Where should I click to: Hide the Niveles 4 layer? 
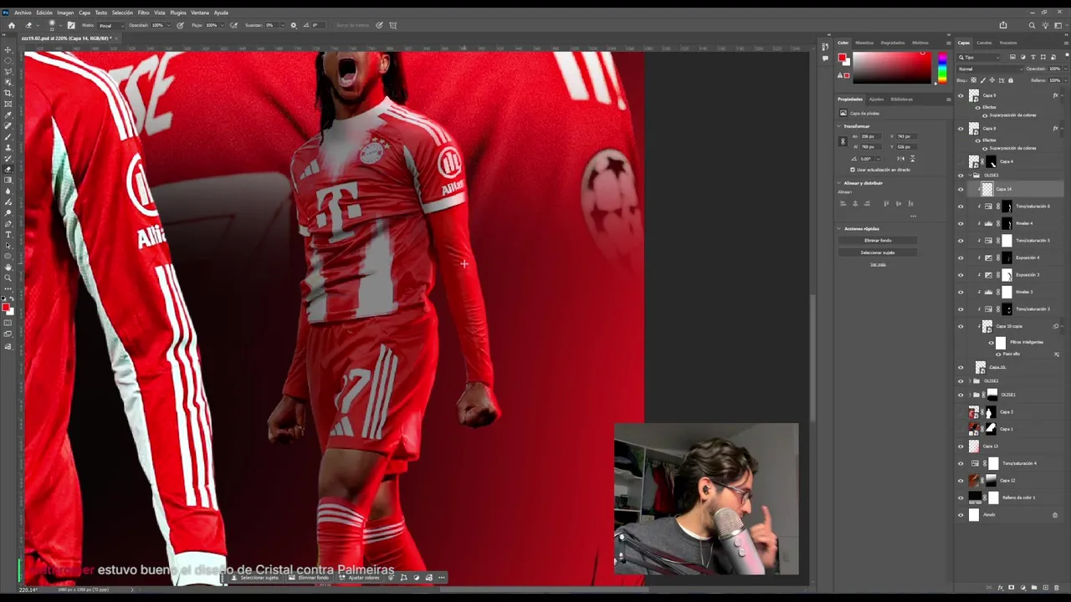pyautogui.click(x=961, y=223)
